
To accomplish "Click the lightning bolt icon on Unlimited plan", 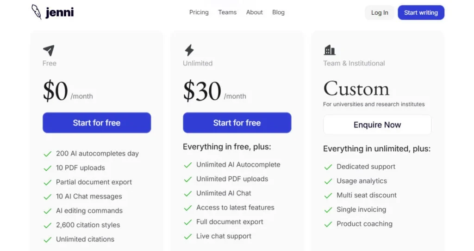I will click(x=189, y=50).
